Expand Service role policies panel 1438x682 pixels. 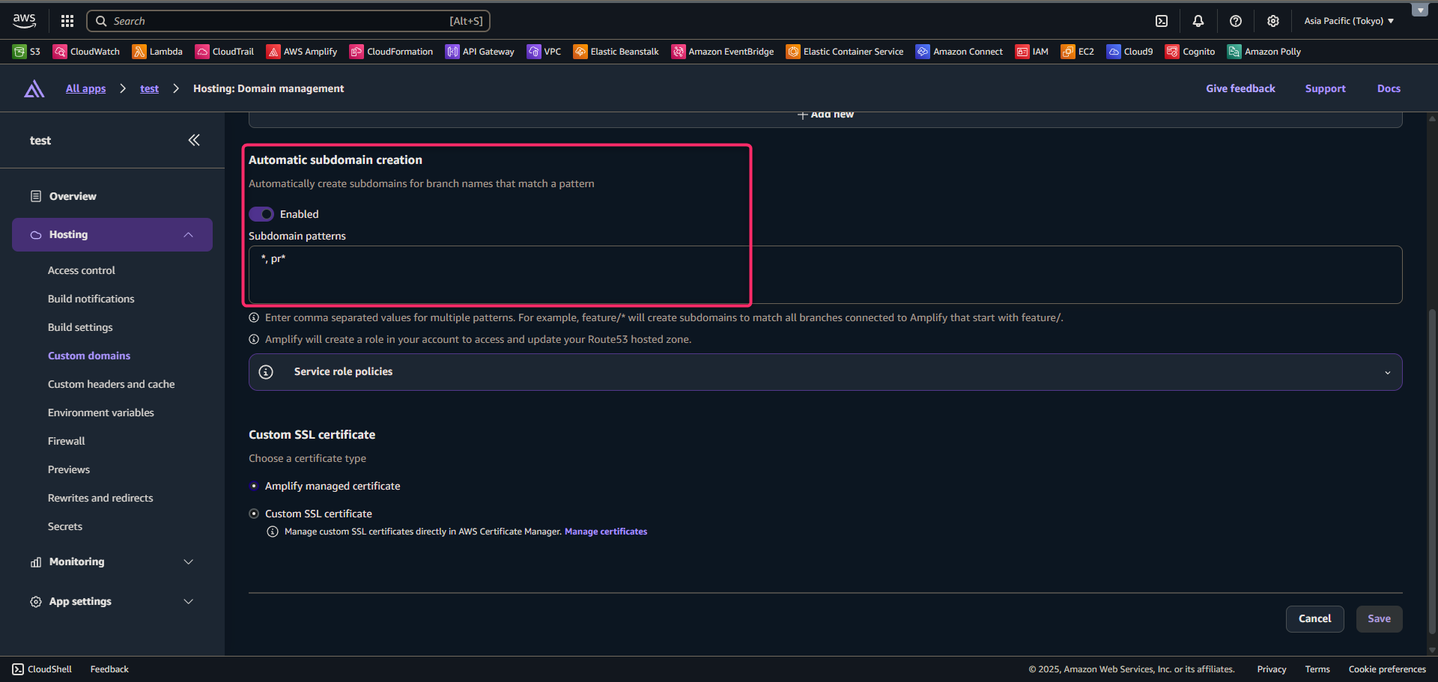click(x=825, y=372)
